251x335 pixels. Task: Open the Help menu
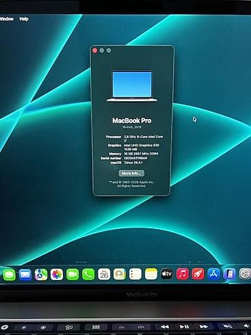[24, 19]
